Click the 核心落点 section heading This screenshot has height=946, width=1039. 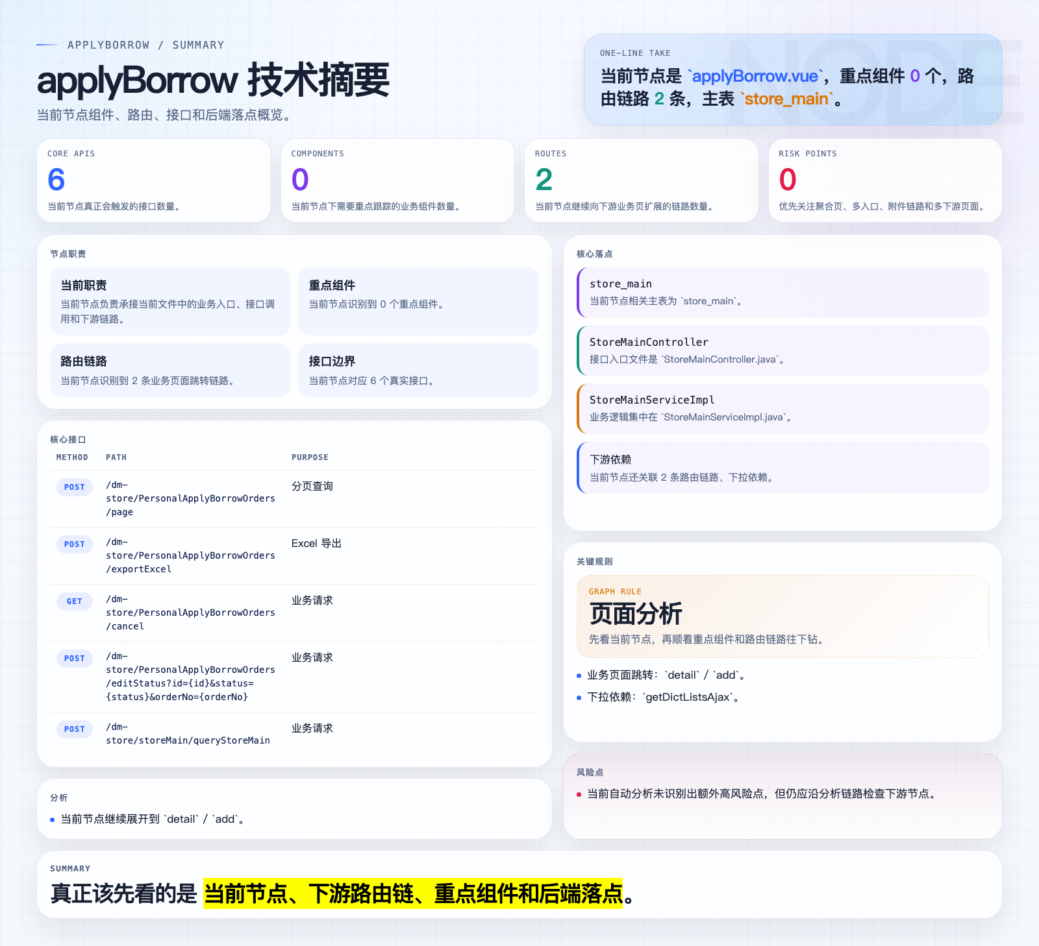coord(595,254)
